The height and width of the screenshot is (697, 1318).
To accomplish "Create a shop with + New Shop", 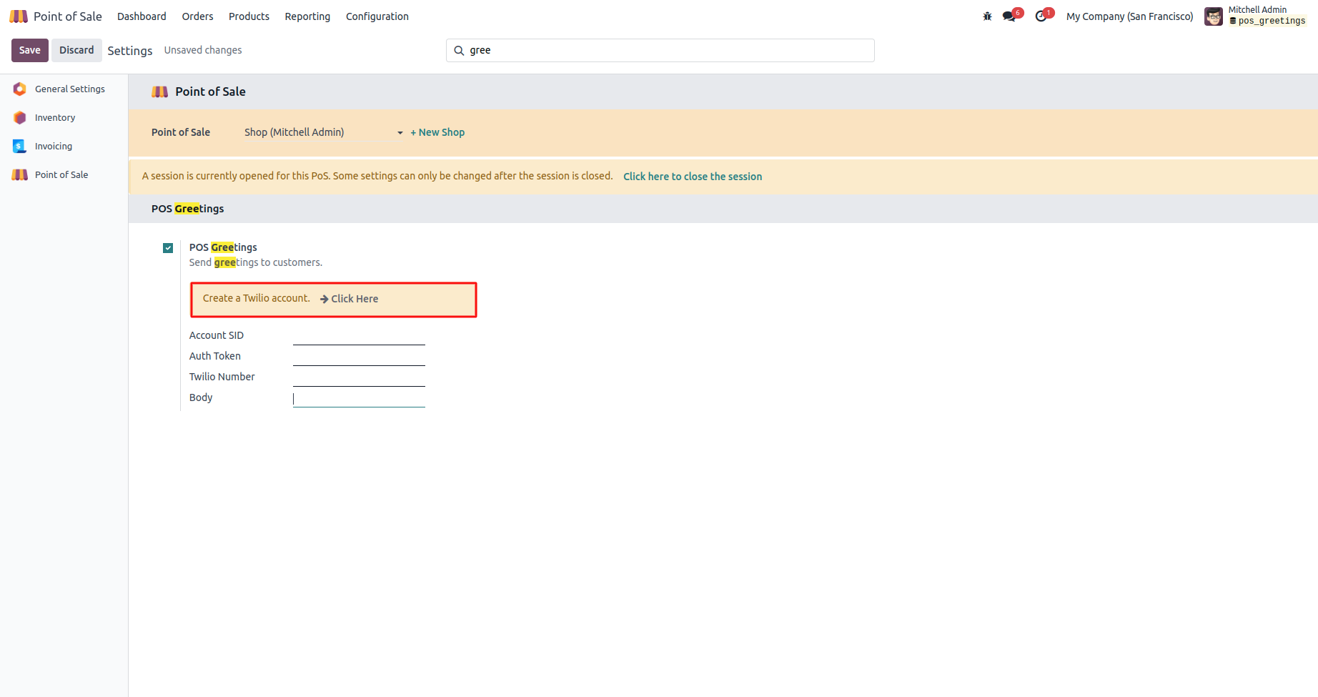I will pos(437,132).
